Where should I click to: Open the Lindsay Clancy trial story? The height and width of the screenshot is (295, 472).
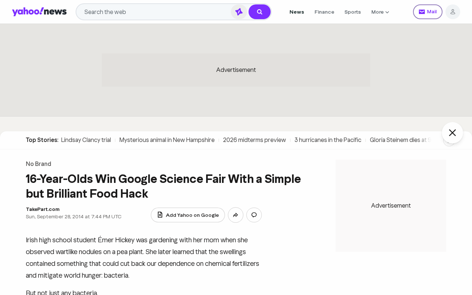[x=86, y=140]
